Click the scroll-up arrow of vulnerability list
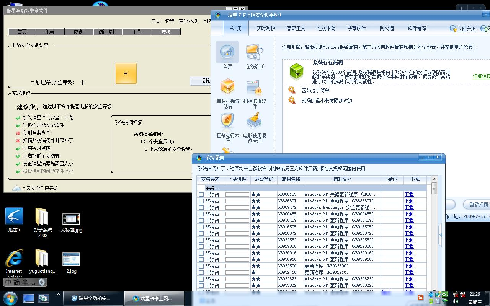The height and width of the screenshot is (306, 490). point(434,179)
